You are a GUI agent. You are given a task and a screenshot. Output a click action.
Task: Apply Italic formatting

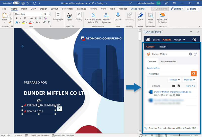21,18
